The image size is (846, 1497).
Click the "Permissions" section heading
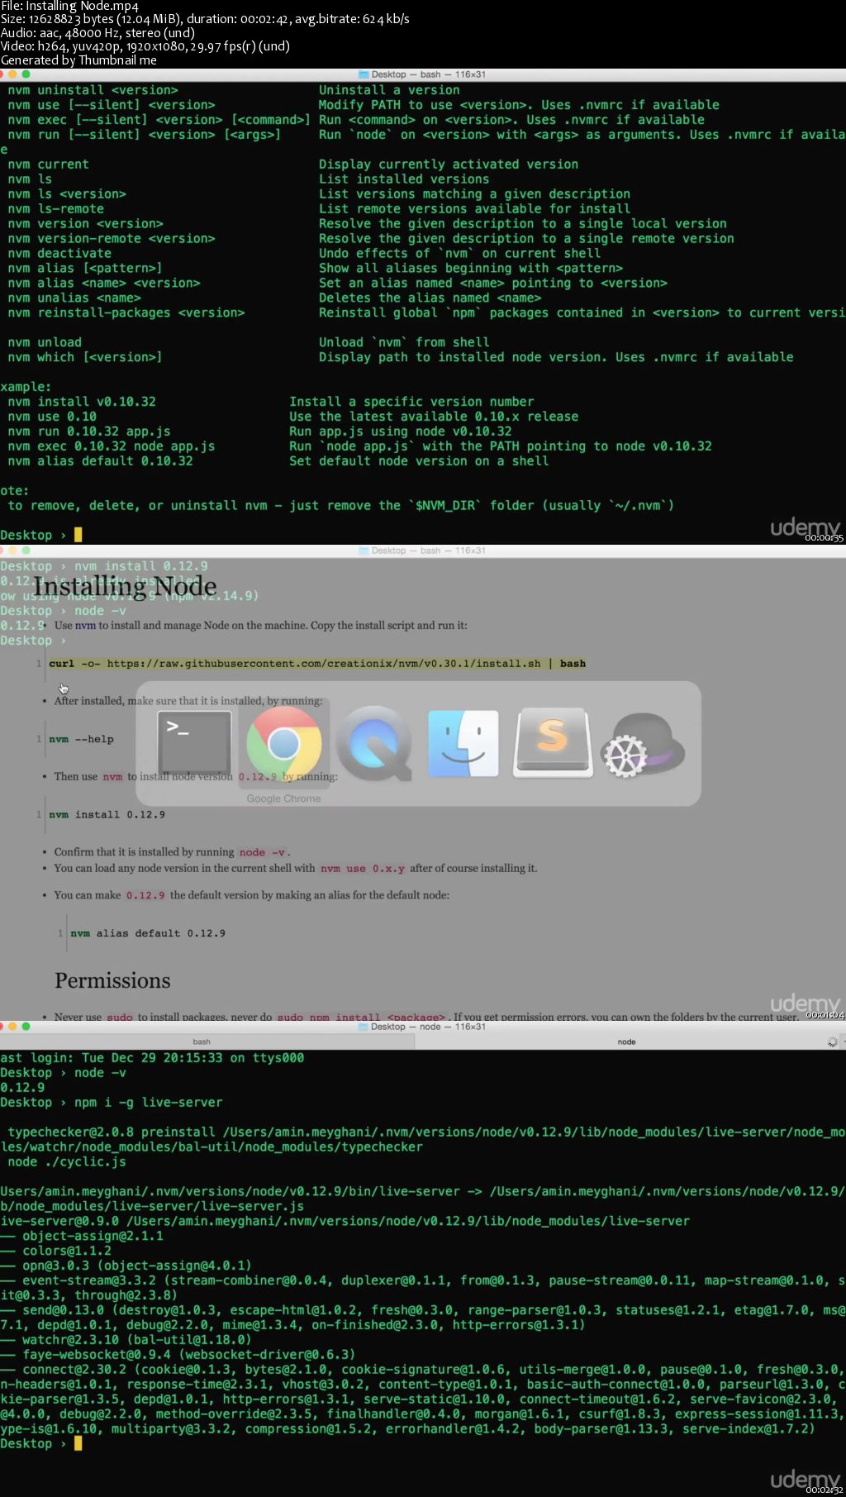(x=112, y=981)
